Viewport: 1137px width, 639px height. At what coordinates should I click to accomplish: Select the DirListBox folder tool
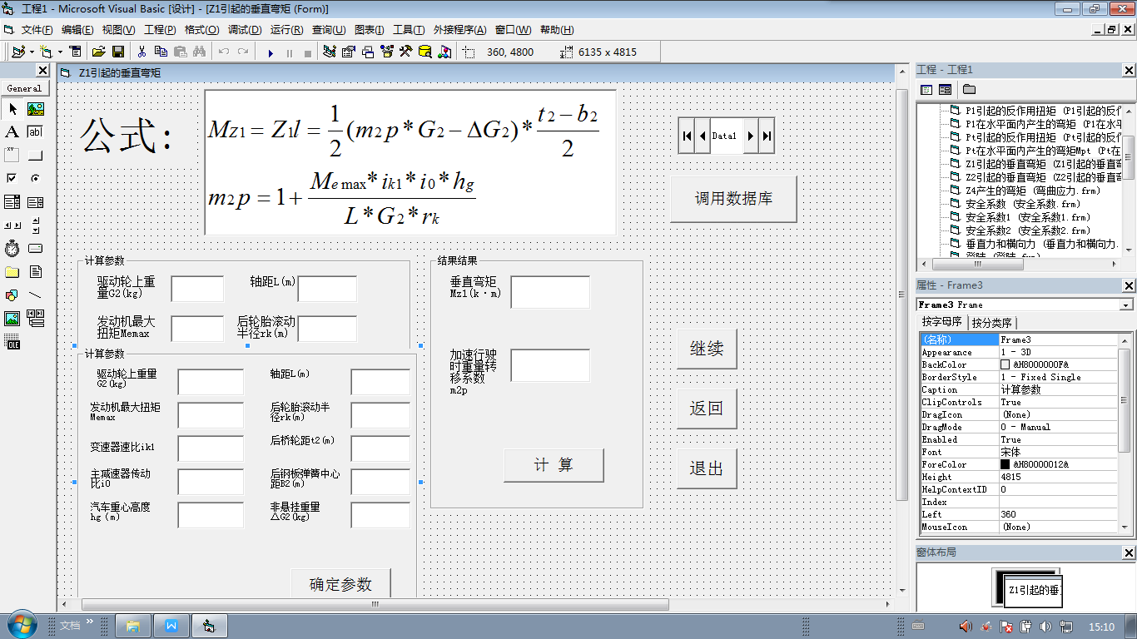click(12, 272)
